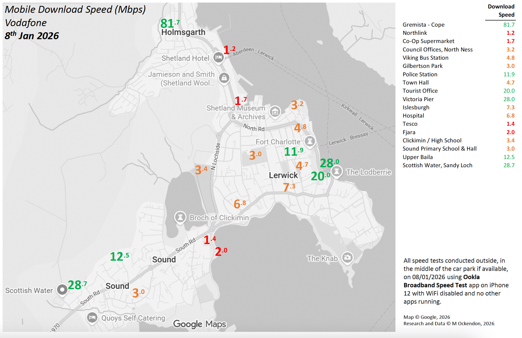The image size is (522, 338).
Task: Click Quoys Self Catering lodging icon
Action: [92, 318]
